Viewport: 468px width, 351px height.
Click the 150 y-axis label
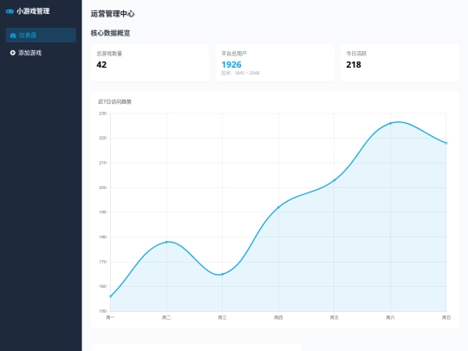tap(102, 311)
